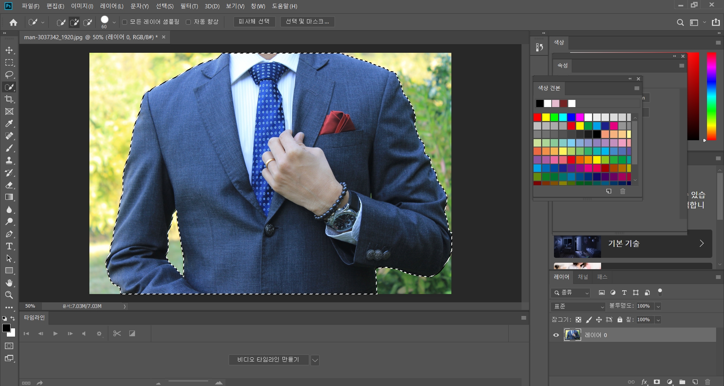Toggle lock transparent pixels

(x=578, y=320)
